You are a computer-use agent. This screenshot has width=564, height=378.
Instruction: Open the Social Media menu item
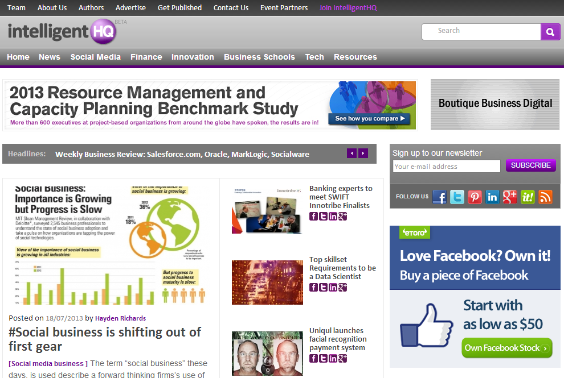pyautogui.click(x=95, y=57)
